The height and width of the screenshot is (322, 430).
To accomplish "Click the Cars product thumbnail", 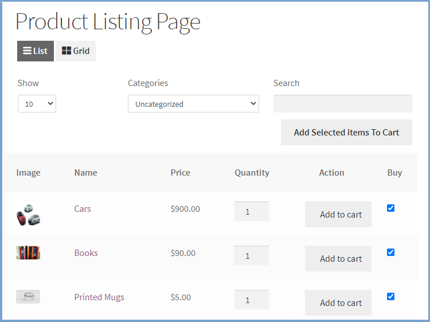I will pos(28,215).
